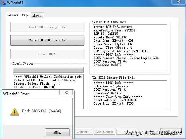Click the flash status log text area
Image resolution: width=186 pixels, height=139 pixels.
48,82
